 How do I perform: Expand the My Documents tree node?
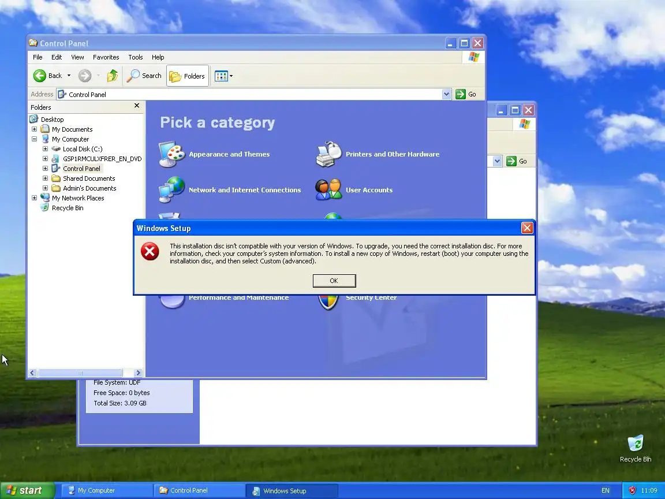35,129
